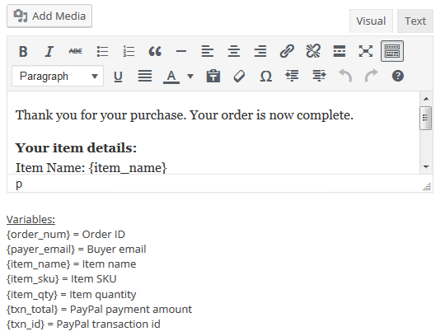Toggle paste as text mode

point(213,76)
